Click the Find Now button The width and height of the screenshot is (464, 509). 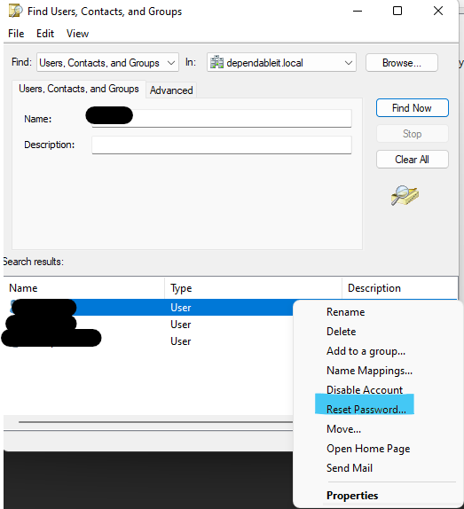(412, 108)
